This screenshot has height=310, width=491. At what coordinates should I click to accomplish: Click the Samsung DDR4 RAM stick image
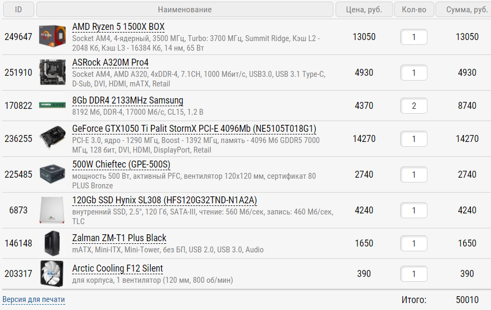tap(52, 105)
